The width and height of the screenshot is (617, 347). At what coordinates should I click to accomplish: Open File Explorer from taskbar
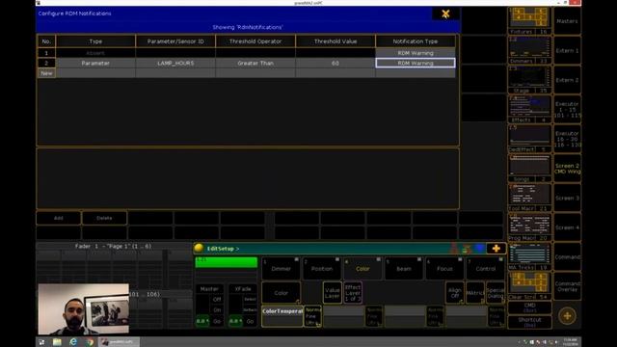coord(57,342)
